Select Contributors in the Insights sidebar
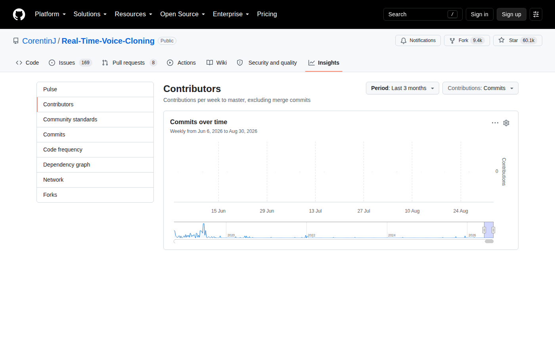The width and height of the screenshot is (555, 357). pos(95,104)
